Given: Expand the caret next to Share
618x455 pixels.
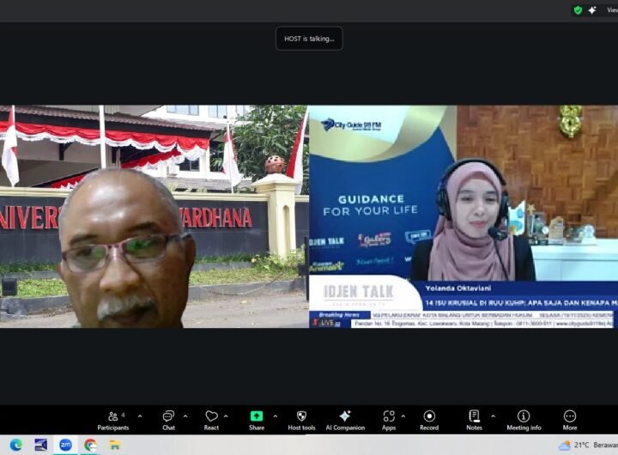Looking at the screenshot, I should [x=275, y=416].
